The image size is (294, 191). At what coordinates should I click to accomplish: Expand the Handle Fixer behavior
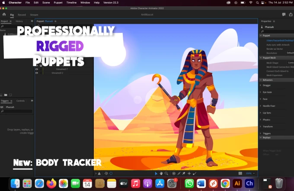260,106
